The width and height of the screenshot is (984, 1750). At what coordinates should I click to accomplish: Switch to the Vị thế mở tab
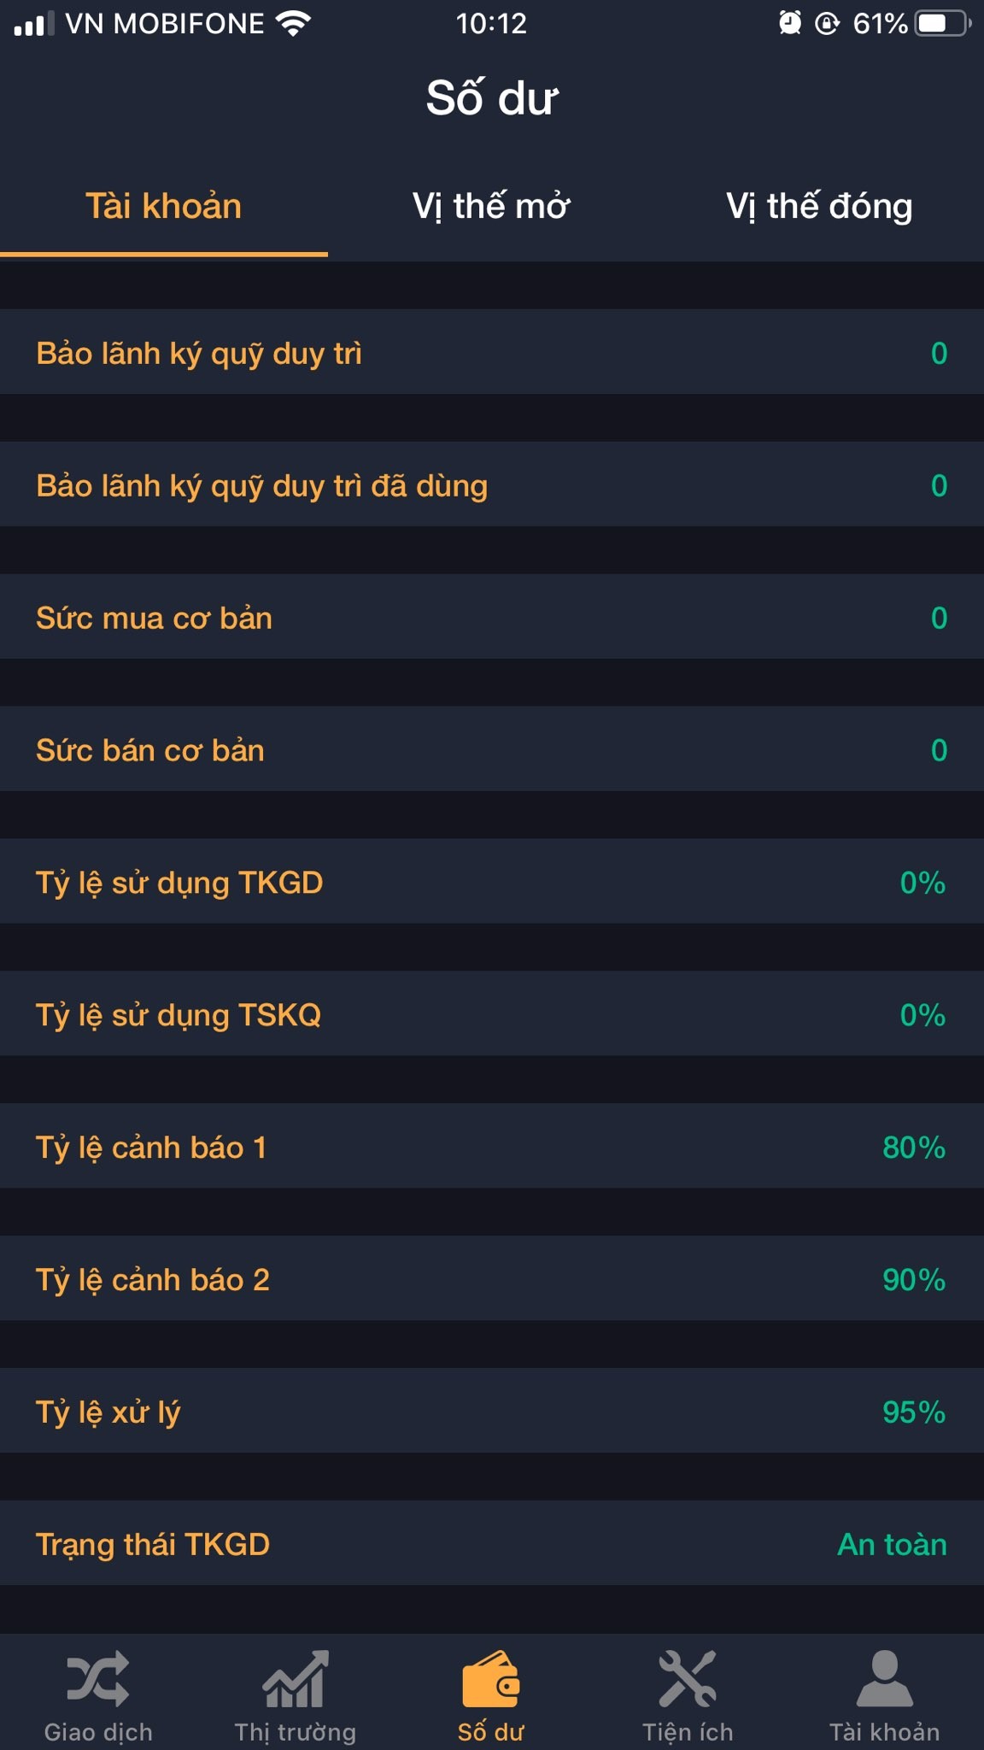(491, 207)
